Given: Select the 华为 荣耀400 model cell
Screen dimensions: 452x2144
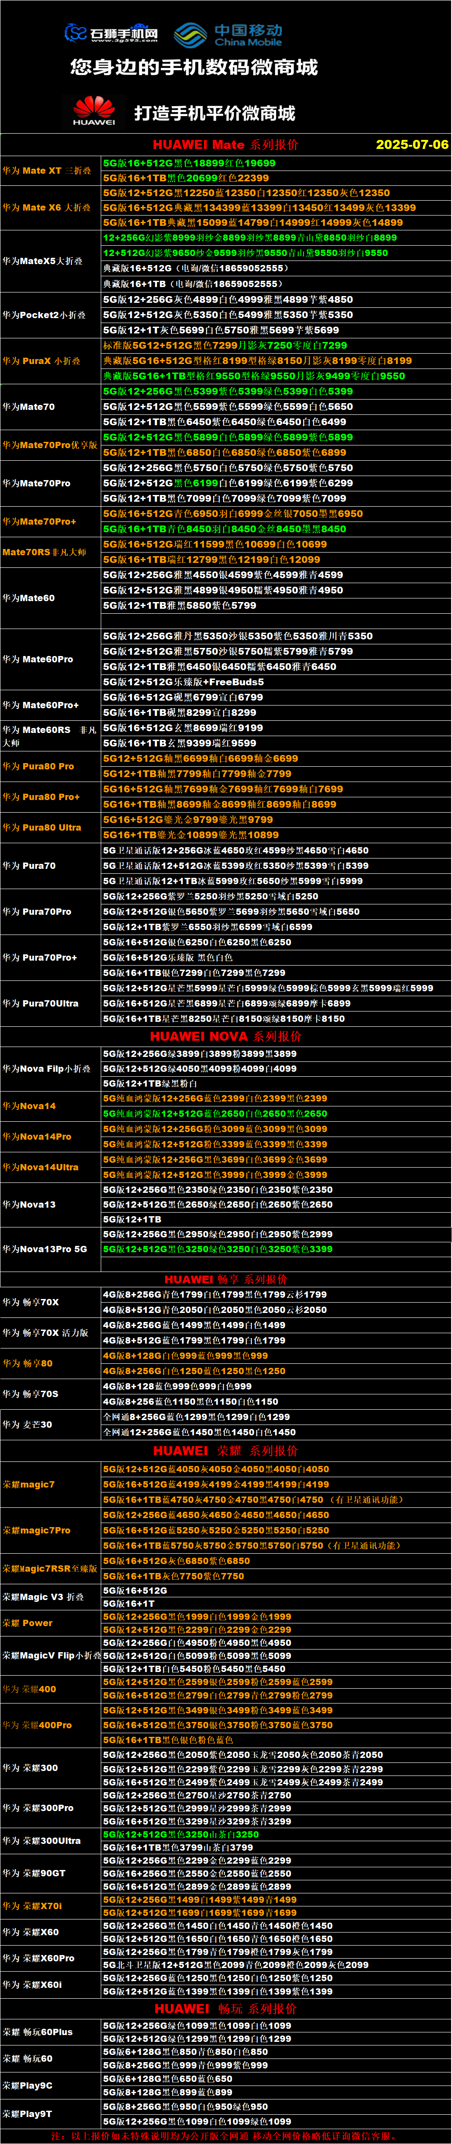Looking at the screenshot, I should coord(51,1689).
